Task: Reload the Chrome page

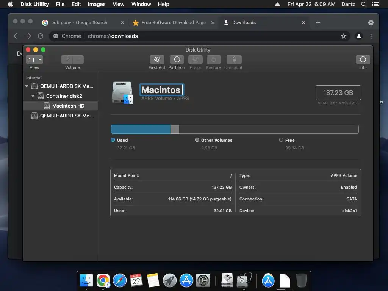Action: [x=41, y=36]
